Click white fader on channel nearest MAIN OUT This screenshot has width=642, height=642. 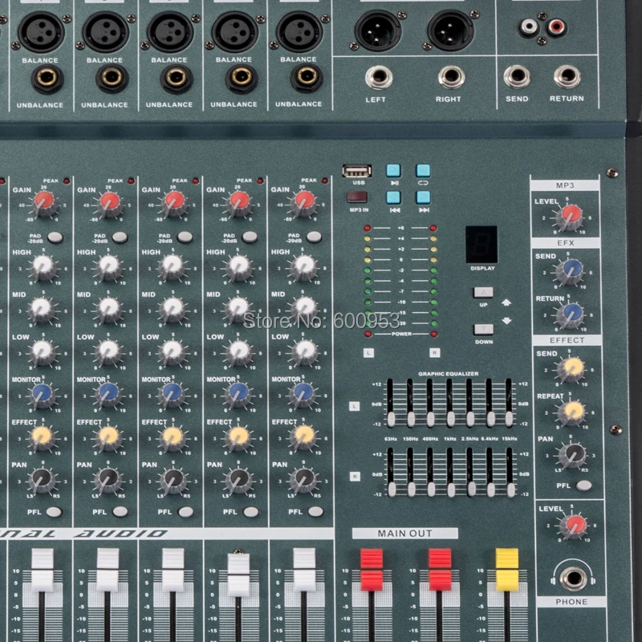point(304,570)
